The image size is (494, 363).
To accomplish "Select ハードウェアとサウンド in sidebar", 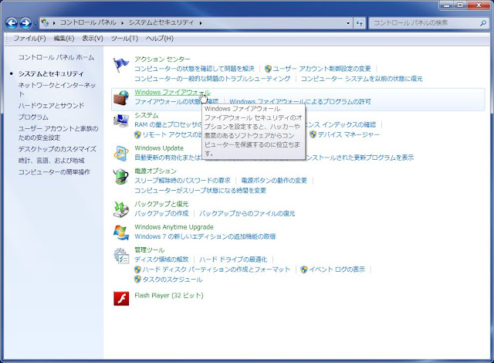I will (x=51, y=106).
